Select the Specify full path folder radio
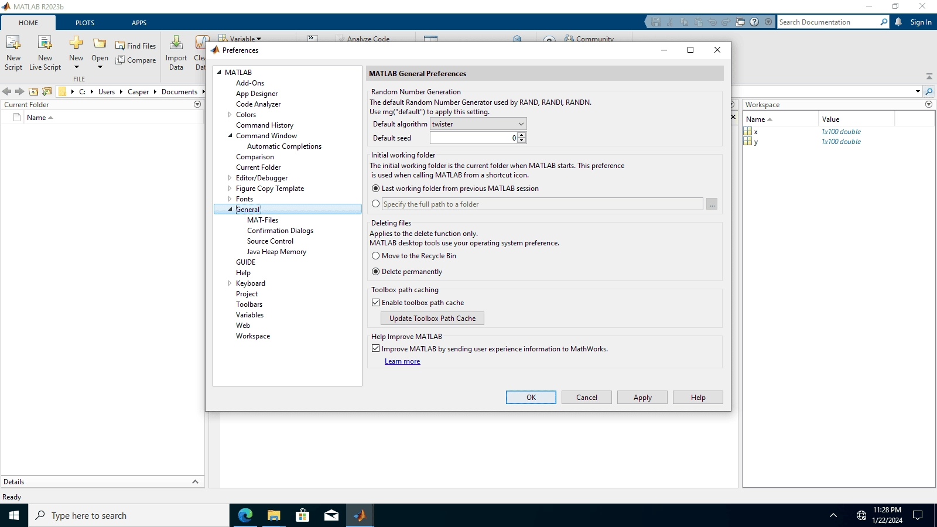 pos(376,204)
